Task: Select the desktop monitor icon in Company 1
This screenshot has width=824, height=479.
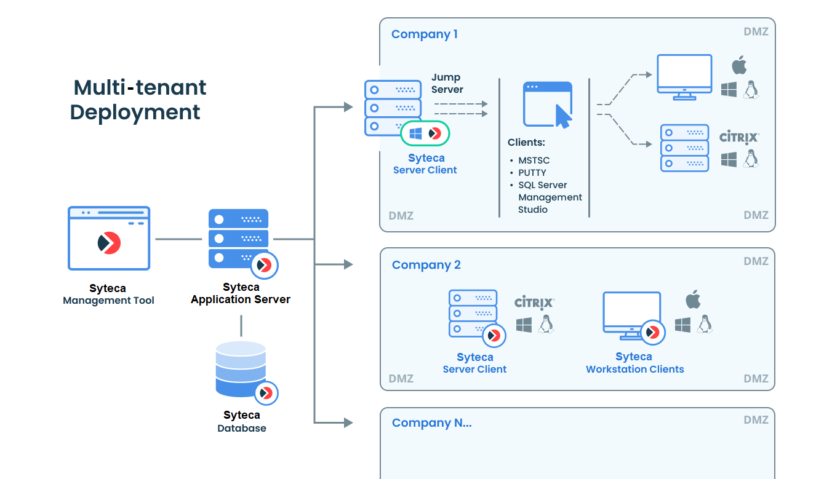Action: [684, 76]
